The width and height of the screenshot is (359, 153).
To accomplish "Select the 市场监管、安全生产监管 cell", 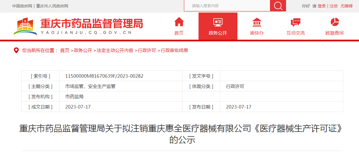I will (x=90, y=86).
